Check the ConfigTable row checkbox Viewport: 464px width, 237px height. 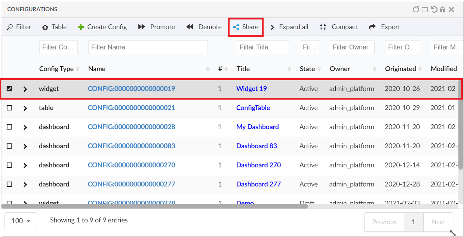pos(10,108)
